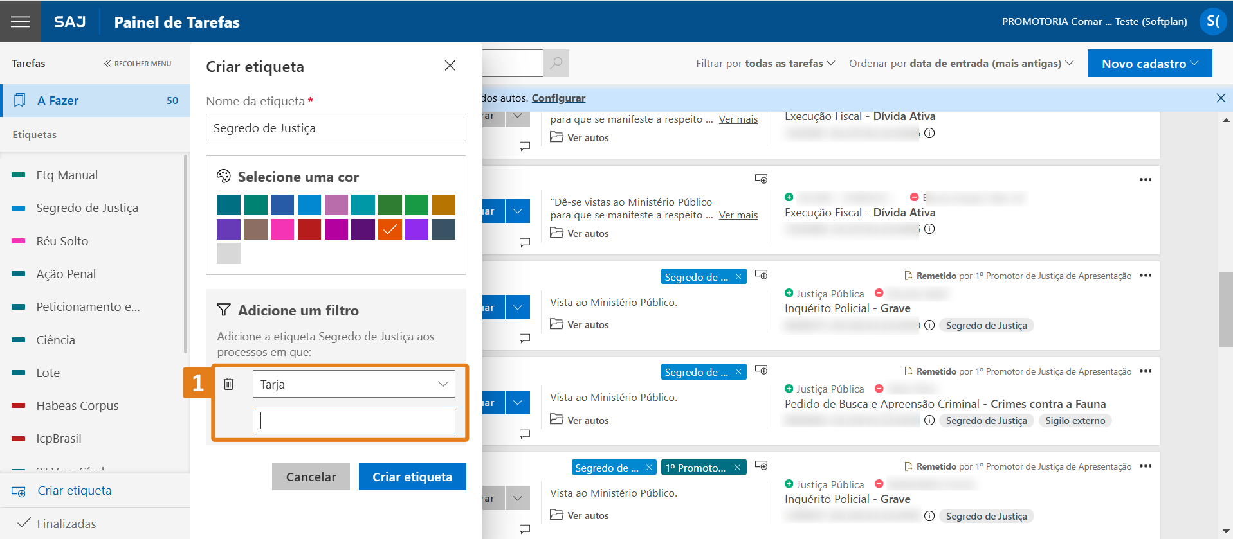Click info icon beside Sigilo externo row
Screen dimensions: 1233x539
[929, 421]
